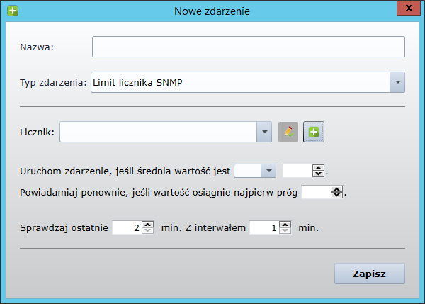Click the Licznik: label

point(37,132)
